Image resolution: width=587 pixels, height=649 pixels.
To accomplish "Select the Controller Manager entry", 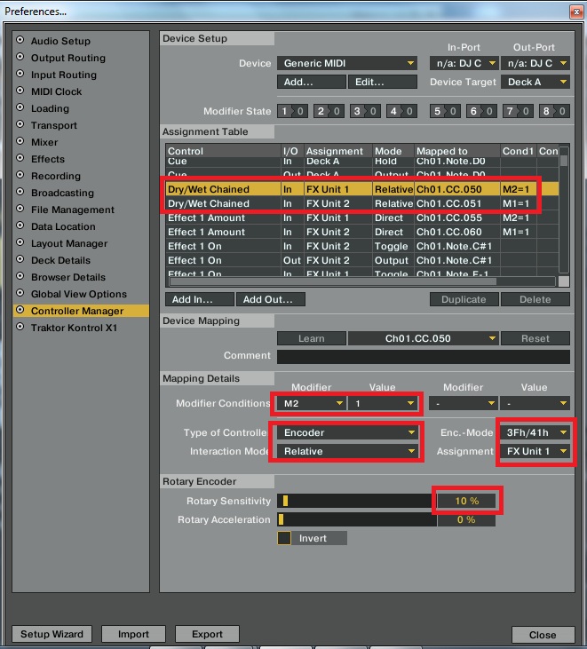I will pyautogui.click(x=81, y=311).
